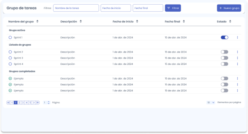
Task: Select page 1 in pagination
Action: click(16, 103)
